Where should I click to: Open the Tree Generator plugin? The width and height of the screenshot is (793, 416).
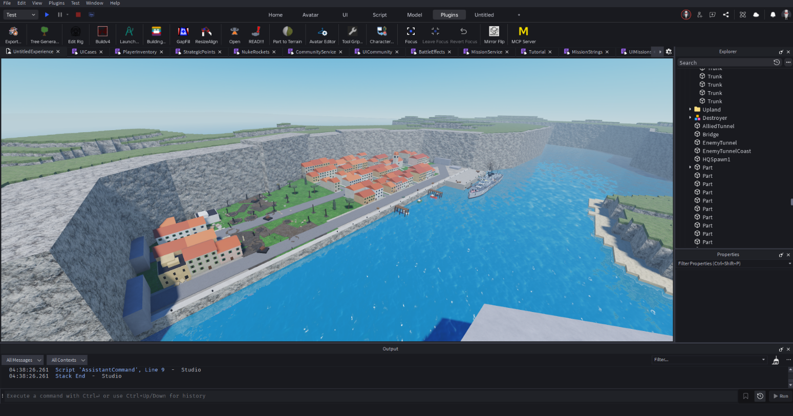(x=45, y=35)
